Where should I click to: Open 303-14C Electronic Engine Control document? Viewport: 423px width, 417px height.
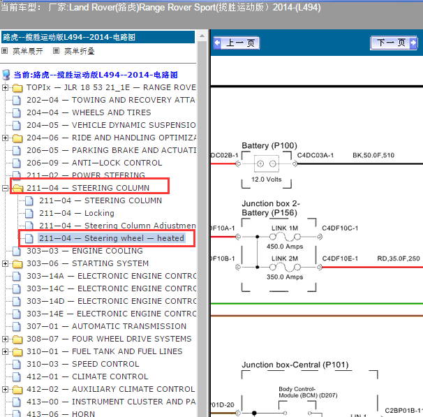(x=111, y=288)
